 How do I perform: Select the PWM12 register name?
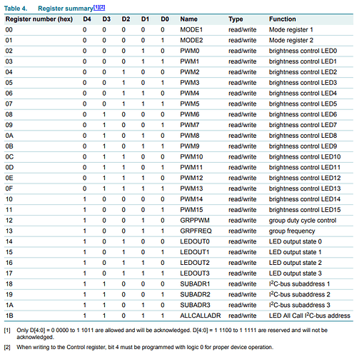[x=191, y=178]
